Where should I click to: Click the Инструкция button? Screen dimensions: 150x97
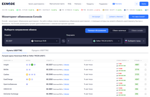96,17
